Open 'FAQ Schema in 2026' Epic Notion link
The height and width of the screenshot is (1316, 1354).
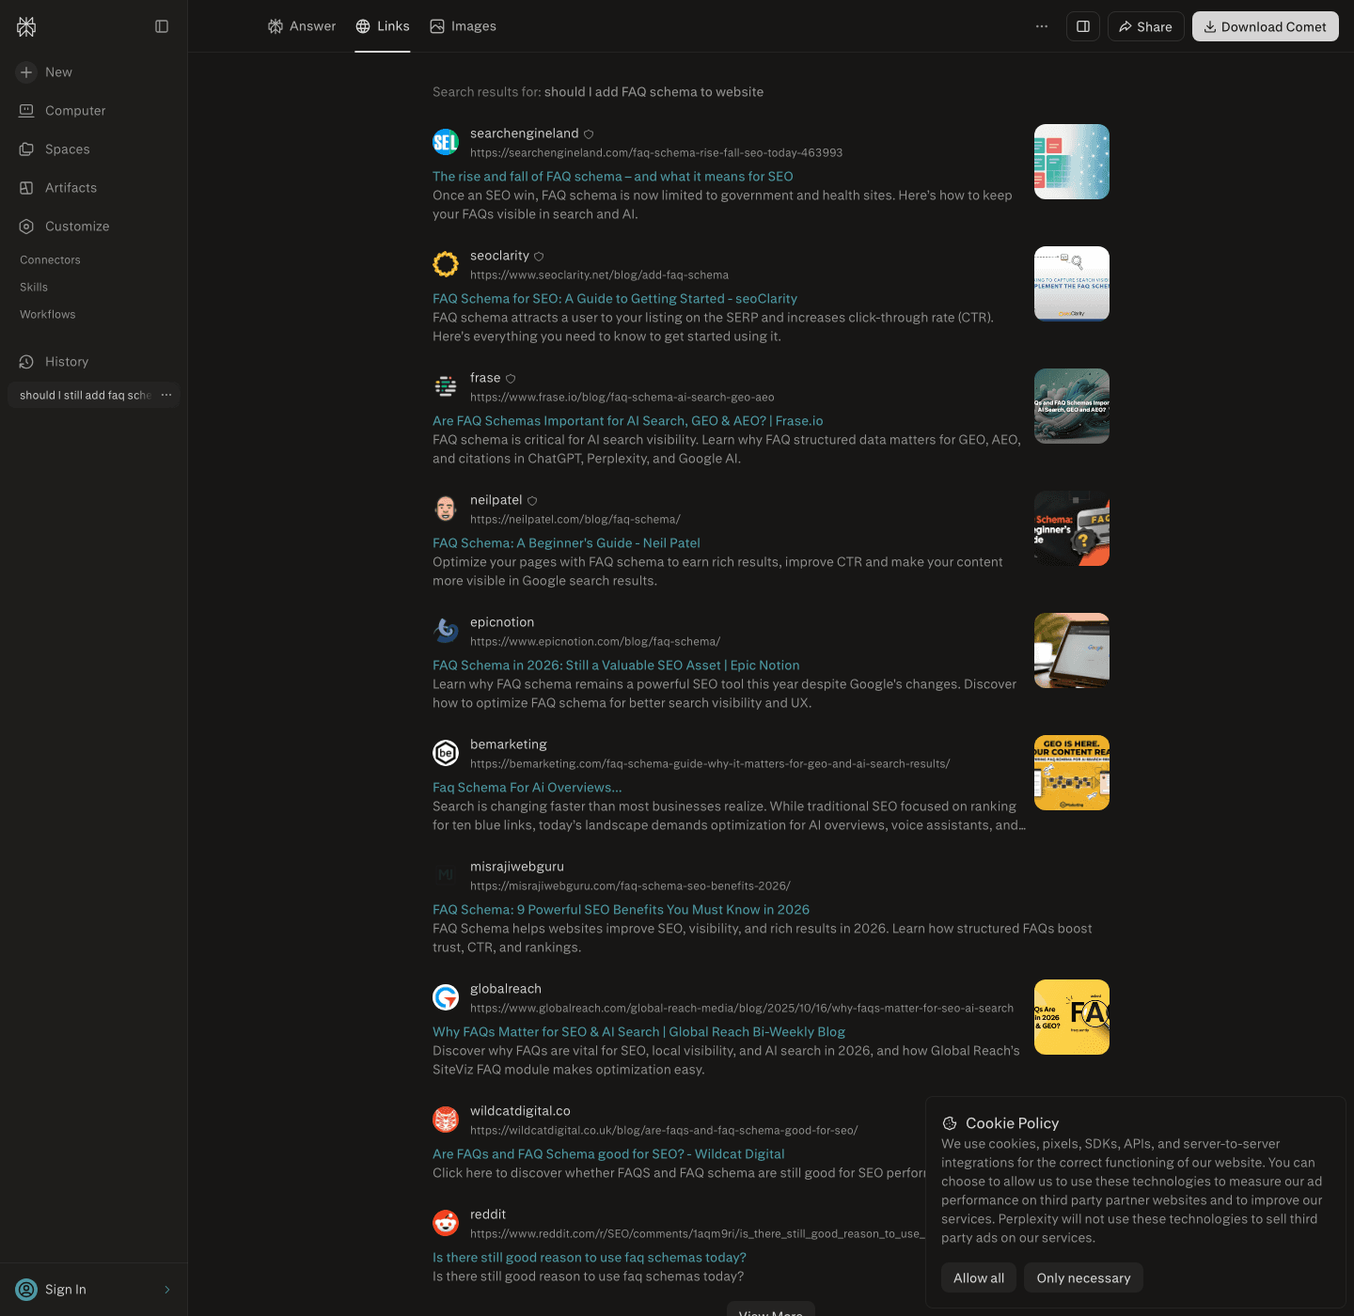click(616, 666)
